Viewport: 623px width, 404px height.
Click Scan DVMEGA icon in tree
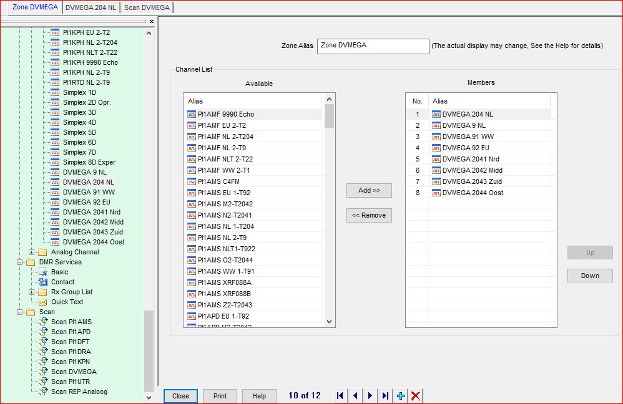[43, 372]
